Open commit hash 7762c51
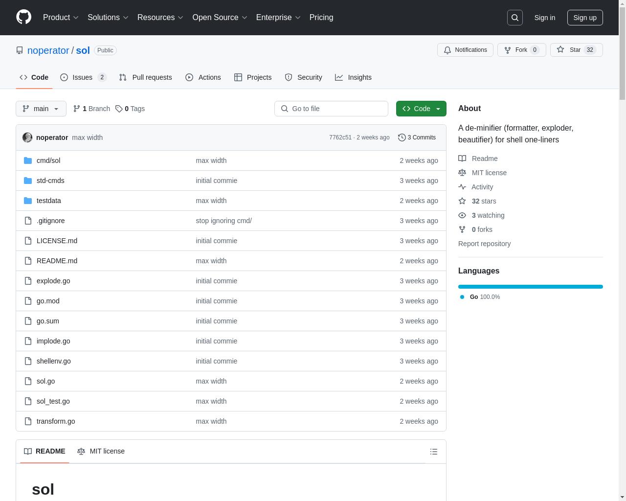Image resolution: width=626 pixels, height=501 pixels. point(340,137)
